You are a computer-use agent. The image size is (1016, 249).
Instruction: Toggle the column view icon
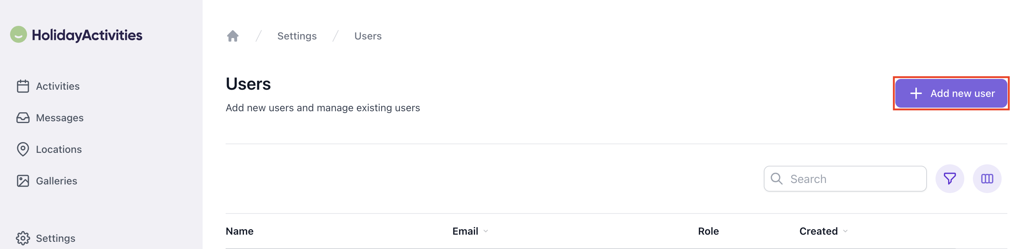pyautogui.click(x=987, y=178)
